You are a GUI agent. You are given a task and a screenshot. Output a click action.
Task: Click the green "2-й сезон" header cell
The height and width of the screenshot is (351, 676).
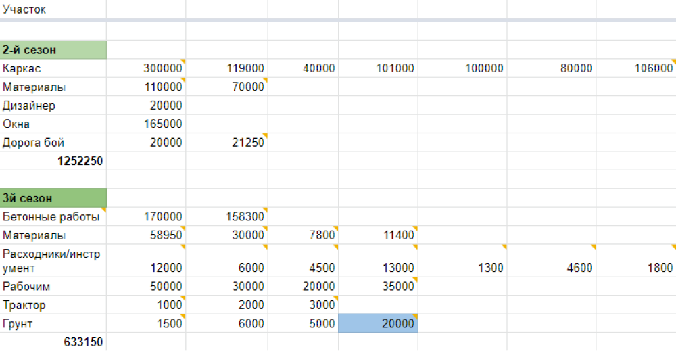53,50
